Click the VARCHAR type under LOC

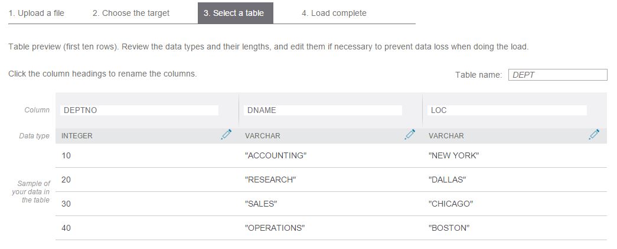pyautogui.click(x=446, y=136)
